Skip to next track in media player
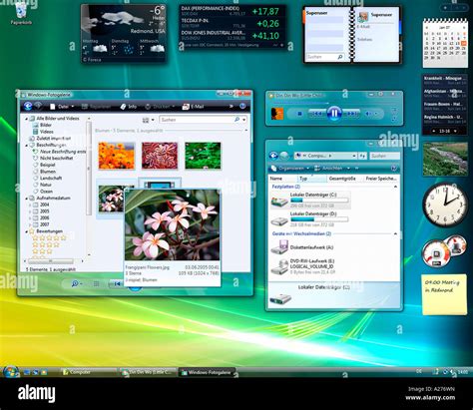The width and height of the screenshot is (473, 410). pos(351,114)
